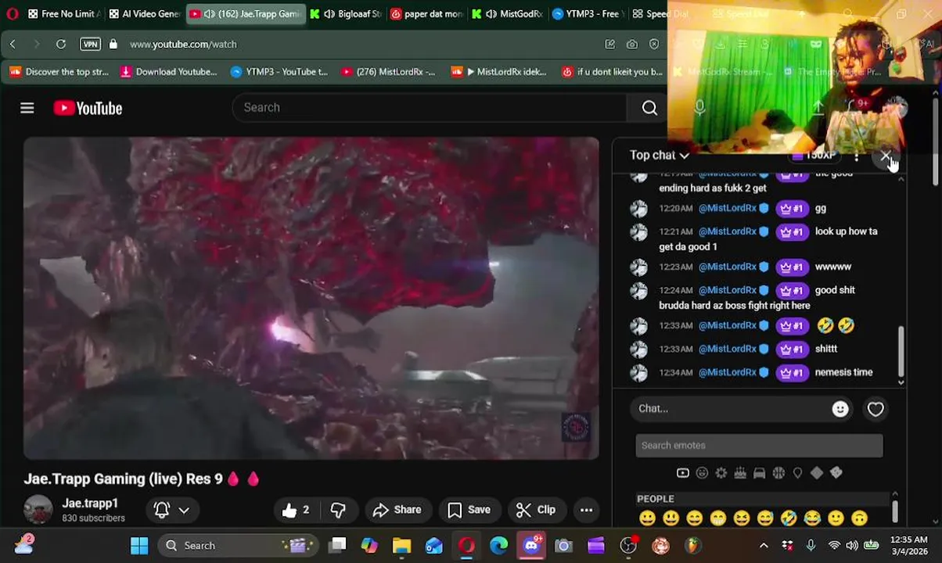This screenshot has height=563, width=942.
Task: Click the 'nemesis time' chat message
Action: [x=843, y=372]
